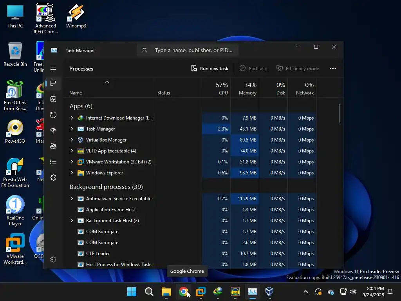Open the PowerISO desktop shortcut

(15, 131)
